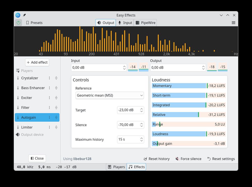Open Crystalizer options menu (three dots)
The image size is (252, 187).
click(x=49, y=78)
